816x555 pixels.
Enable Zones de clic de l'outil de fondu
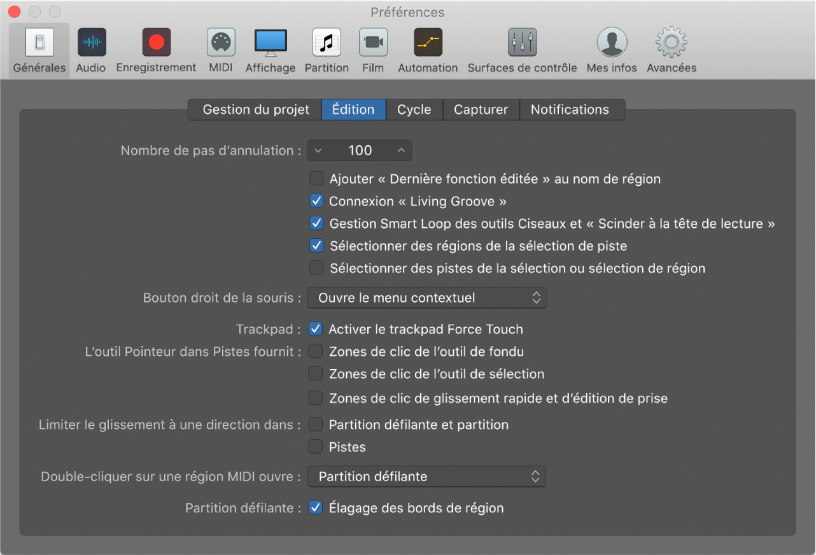(316, 351)
